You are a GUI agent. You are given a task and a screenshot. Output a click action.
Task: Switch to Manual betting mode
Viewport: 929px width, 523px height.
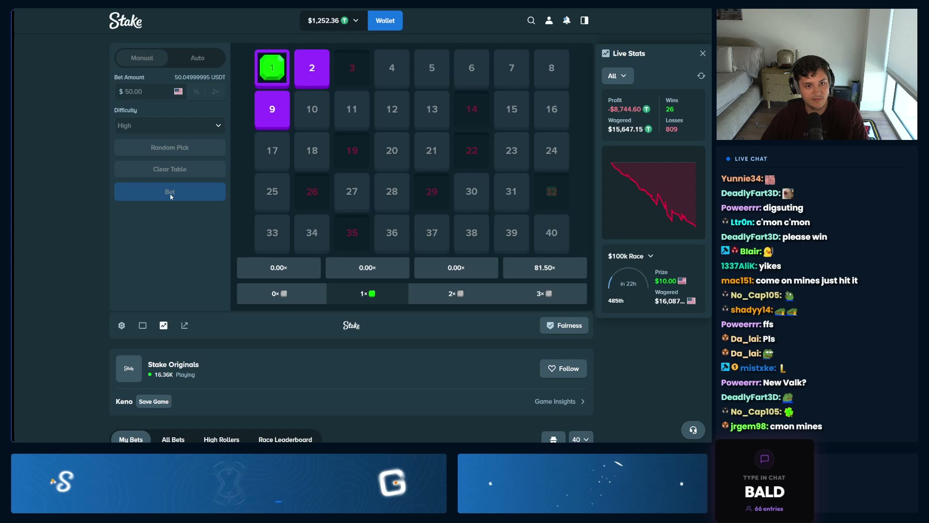click(x=142, y=58)
